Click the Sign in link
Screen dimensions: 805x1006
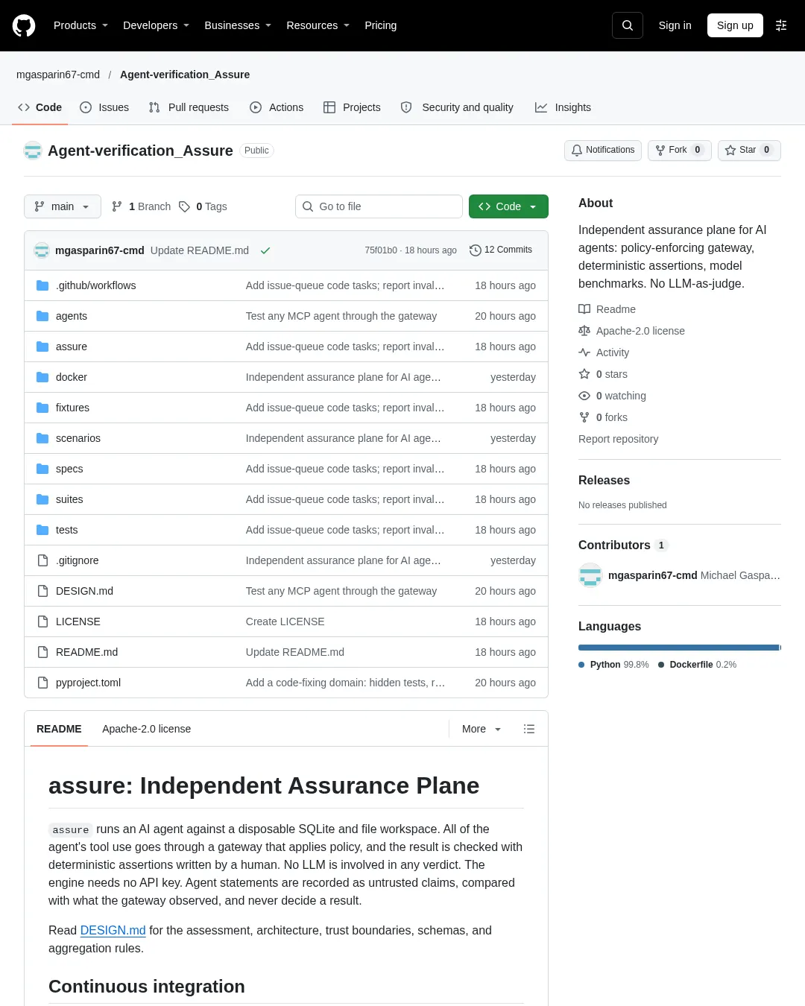675,25
